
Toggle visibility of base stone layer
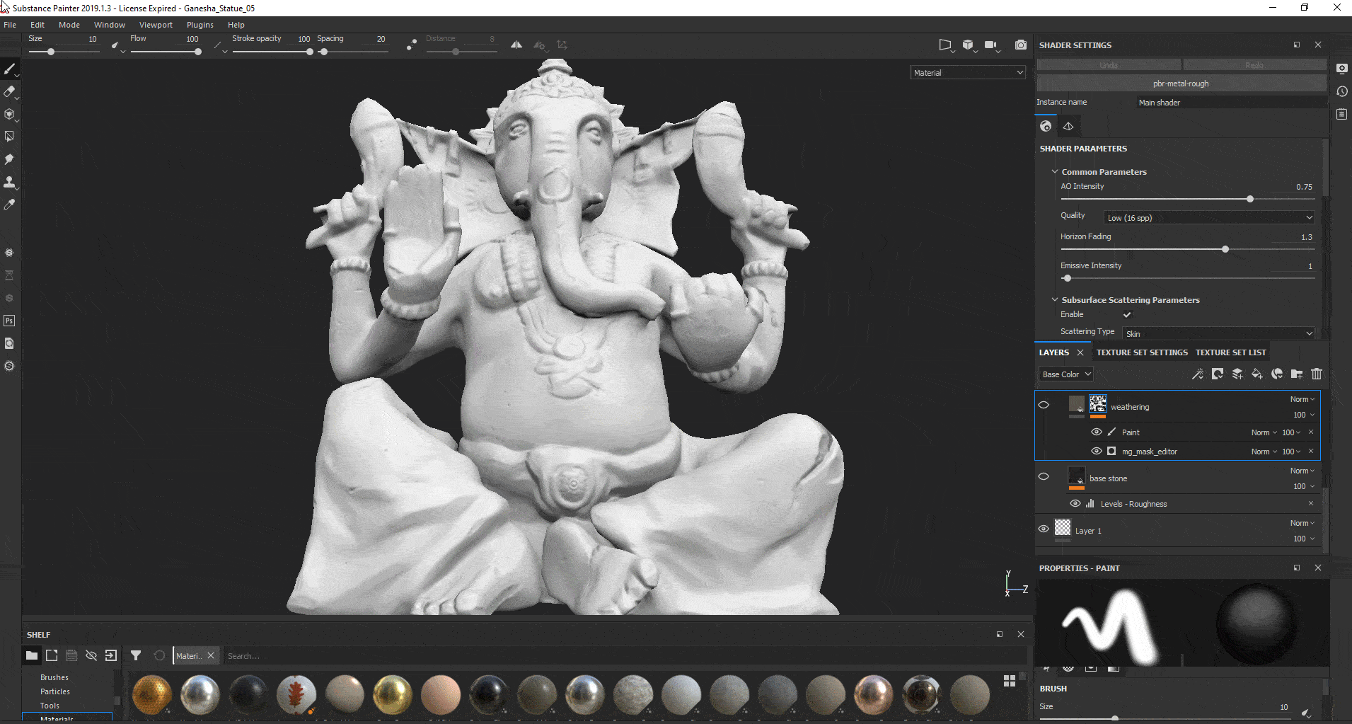1044,476
